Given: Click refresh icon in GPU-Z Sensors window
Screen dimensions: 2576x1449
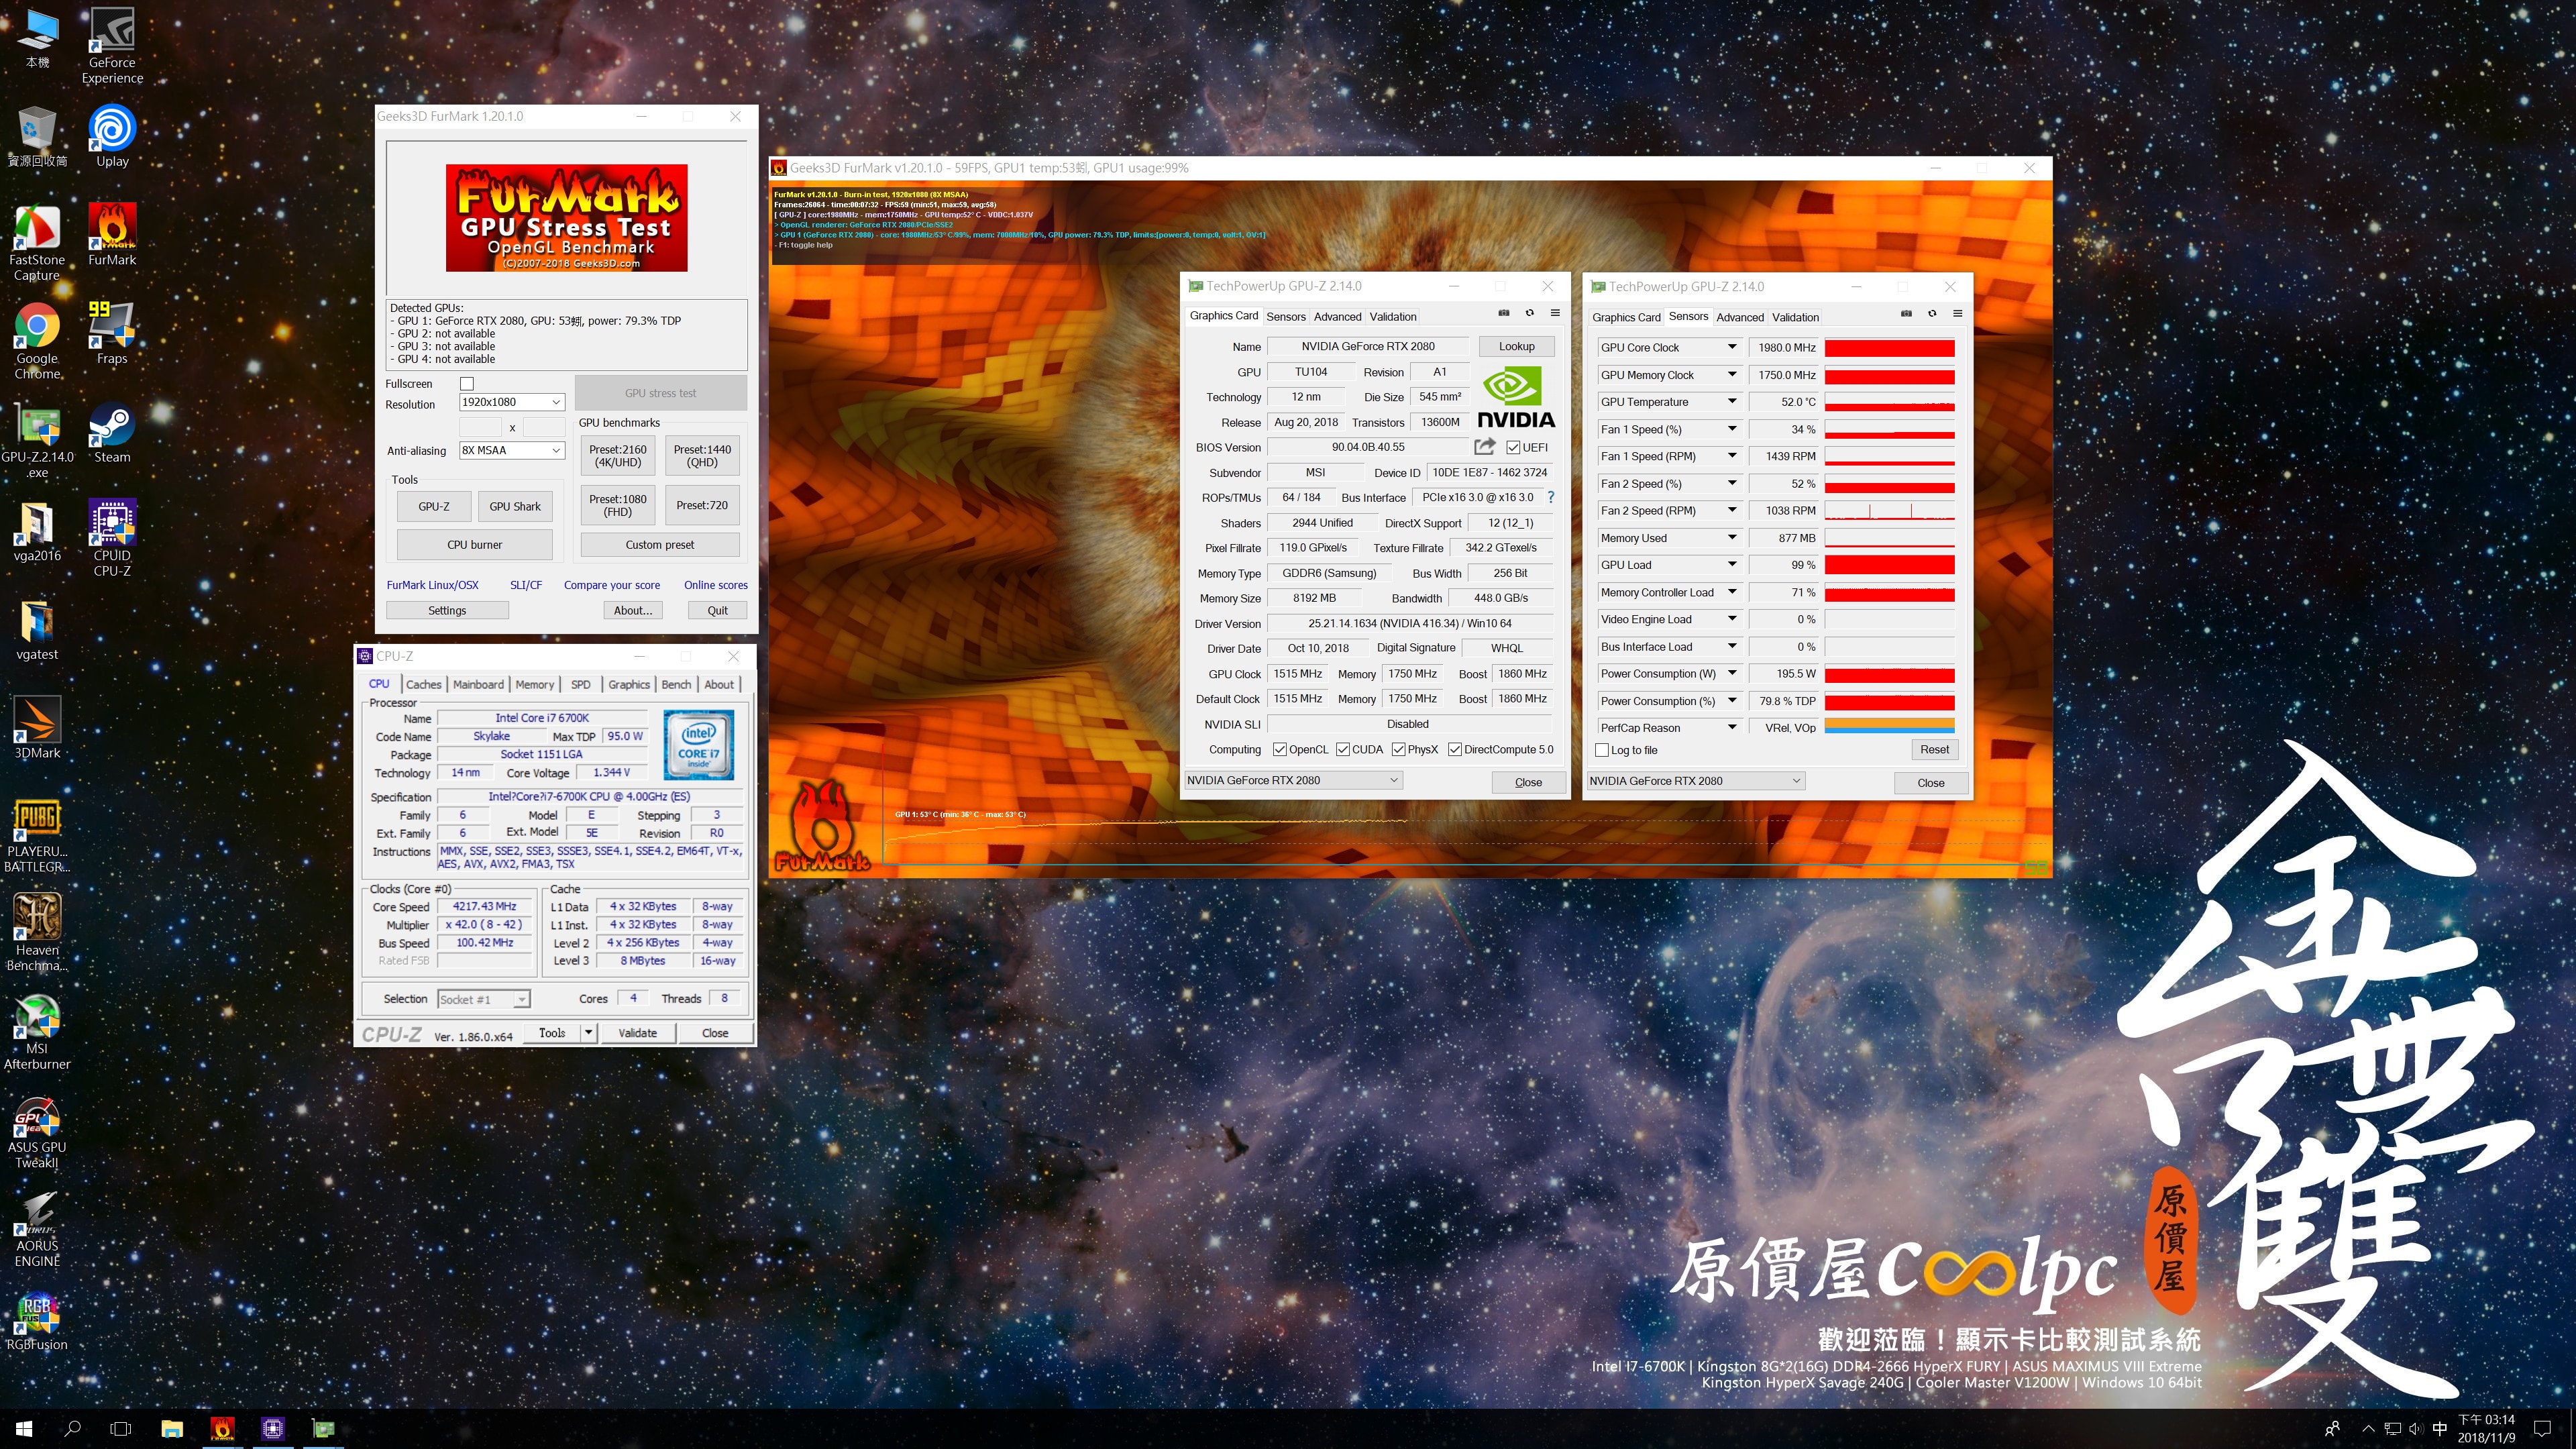Looking at the screenshot, I should coord(1932,314).
